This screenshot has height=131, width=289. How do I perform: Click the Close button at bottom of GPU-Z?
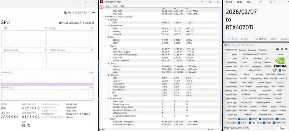pyautogui.click(x=282, y=128)
